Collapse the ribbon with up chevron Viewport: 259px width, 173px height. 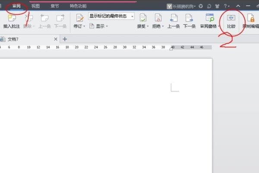(238, 6)
